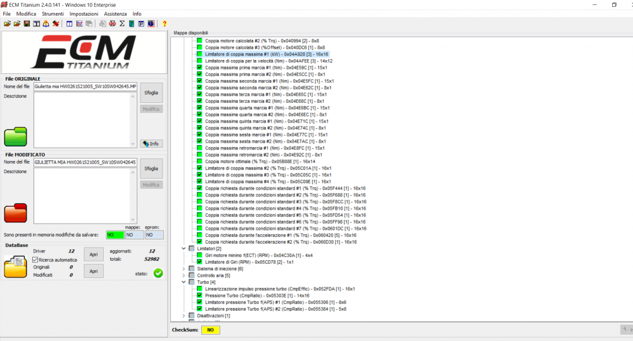Toggle the Ricerca automatica checkbox
Viewport: 633px width, 341px height.
coord(35,259)
